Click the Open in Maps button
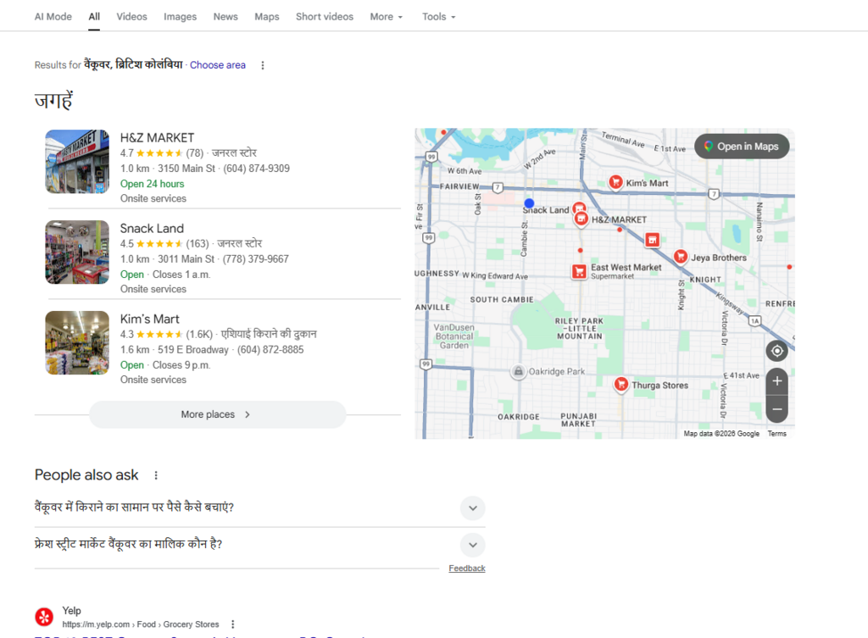The width and height of the screenshot is (868, 638). [741, 146]
